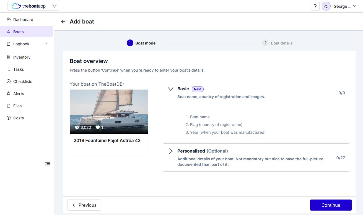Click the Tasks bullet-list icon
The width and height of the screenshot is (363, 215).
pyautogui.click(x=8, y=69)
